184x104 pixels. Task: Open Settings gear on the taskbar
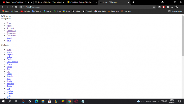tap(30, 101)
